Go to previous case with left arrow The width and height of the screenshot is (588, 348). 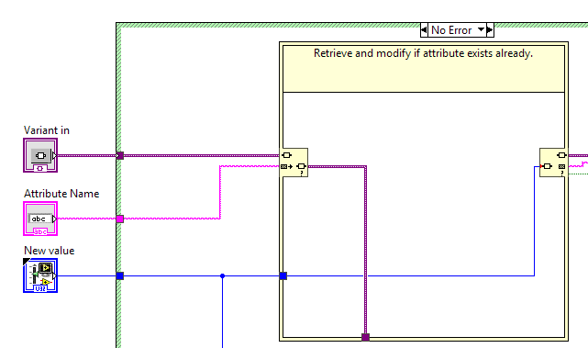pyautogui.click(x=424, y=30)
